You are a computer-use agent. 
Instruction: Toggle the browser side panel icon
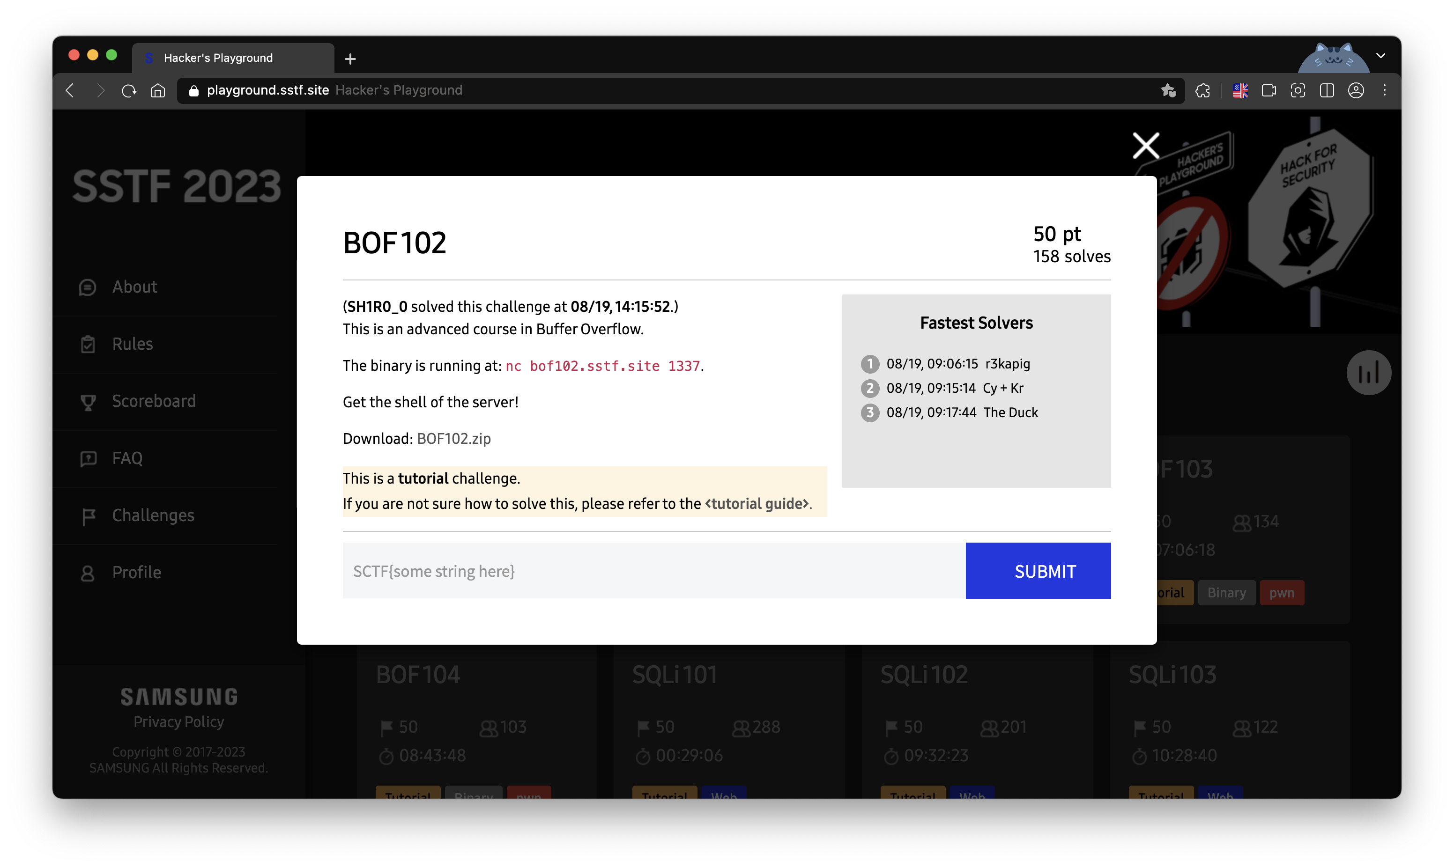[1327, 90]
